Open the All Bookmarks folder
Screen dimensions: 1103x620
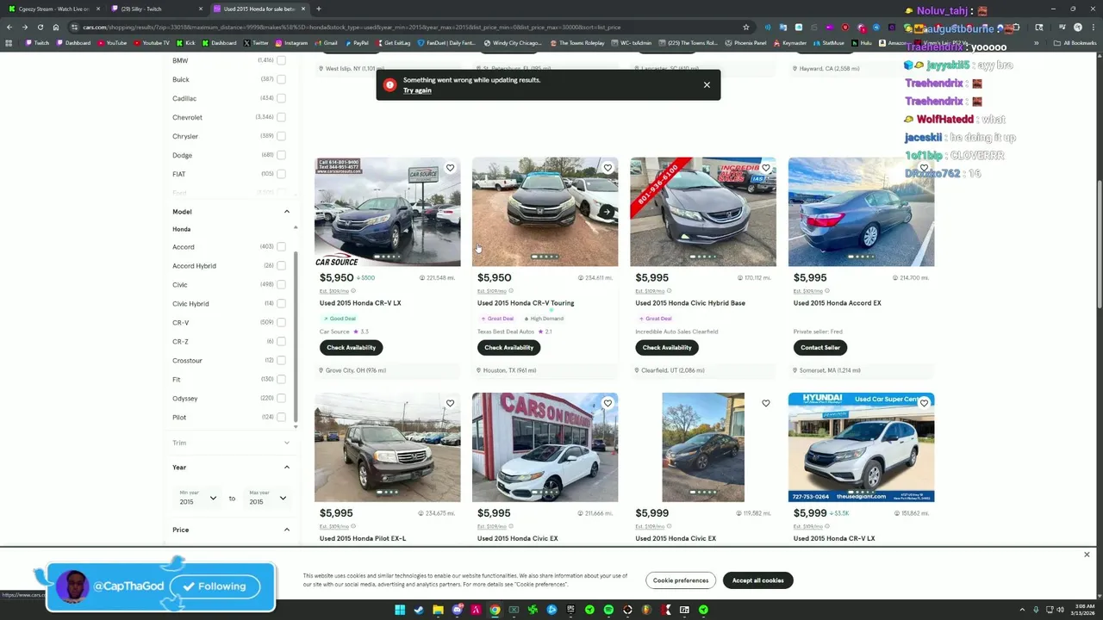coord(1076,43)
